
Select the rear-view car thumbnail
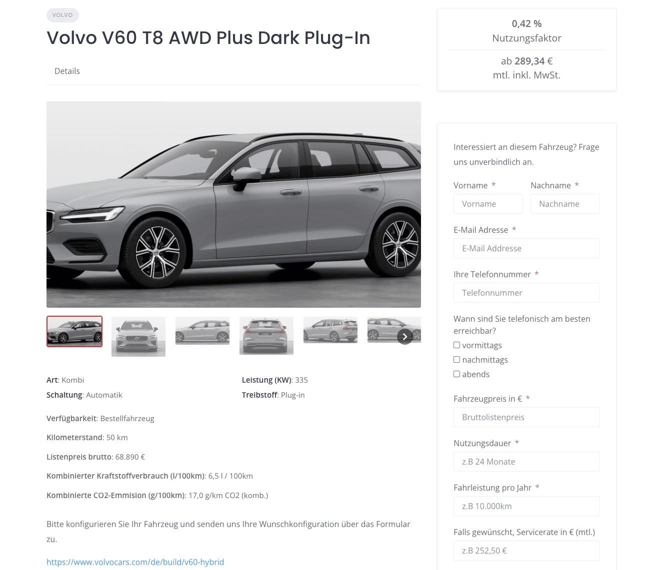266,336
